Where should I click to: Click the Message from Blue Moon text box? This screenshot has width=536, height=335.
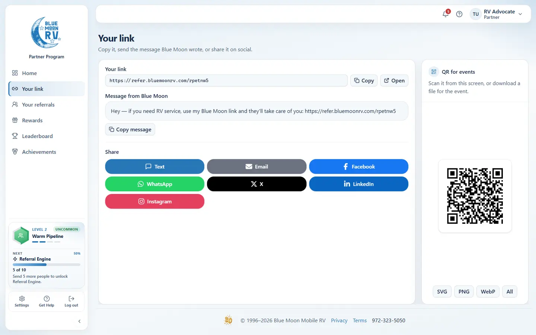[257, 111]
